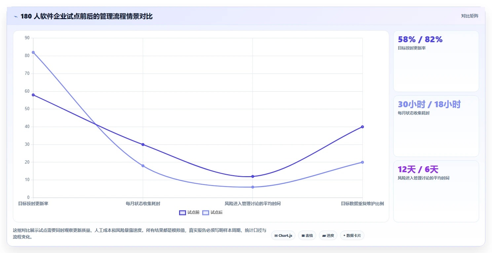Click the 试点后 point at 18 for 每月状态收集耗时
The image size is (492, 253).
pyautogui.click(x=143, y=166)
